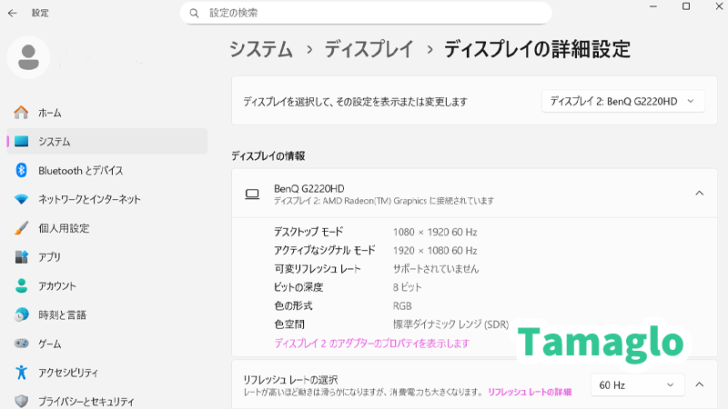Collapse the BenQ G2220HD info section
Image resolution: width=728 pixels, height=409 pixels.
point(699,193)
